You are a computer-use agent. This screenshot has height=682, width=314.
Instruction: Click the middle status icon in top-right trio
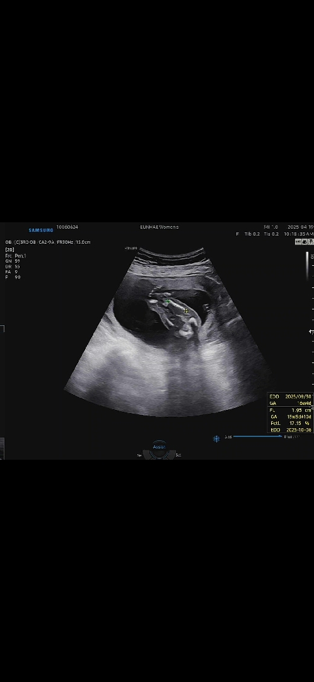click(x=305, y=242)
